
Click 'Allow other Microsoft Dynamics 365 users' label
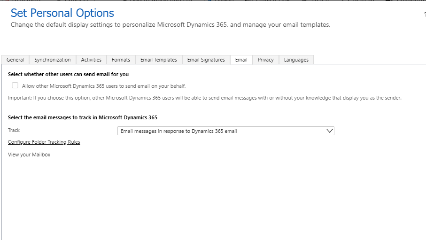(x=104, y=86)
